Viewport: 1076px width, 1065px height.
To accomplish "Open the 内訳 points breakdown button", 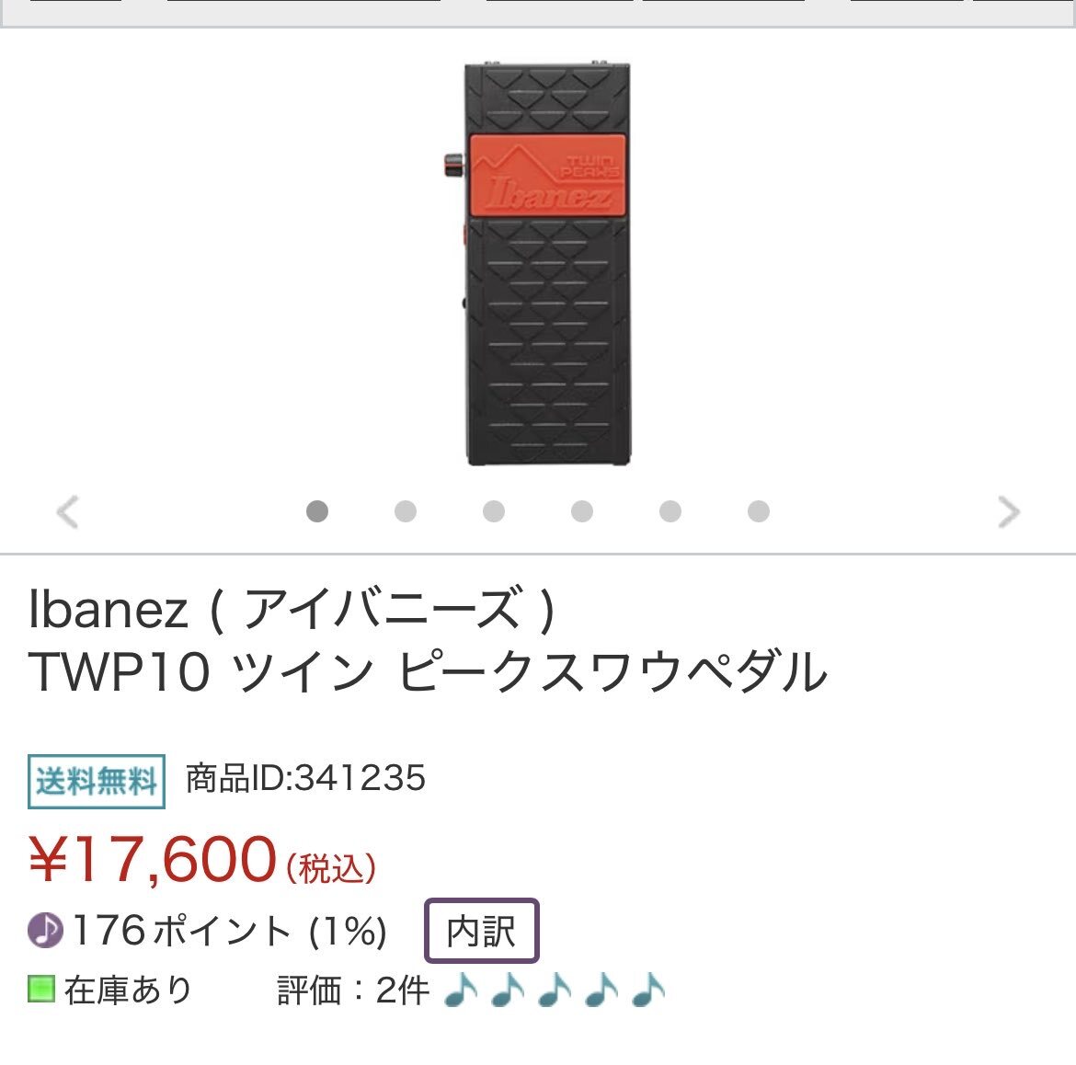I will click(482, 931).
